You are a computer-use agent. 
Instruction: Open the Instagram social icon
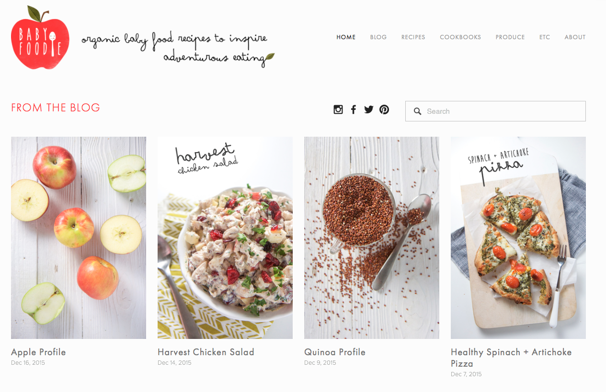[x=338, y=109]
